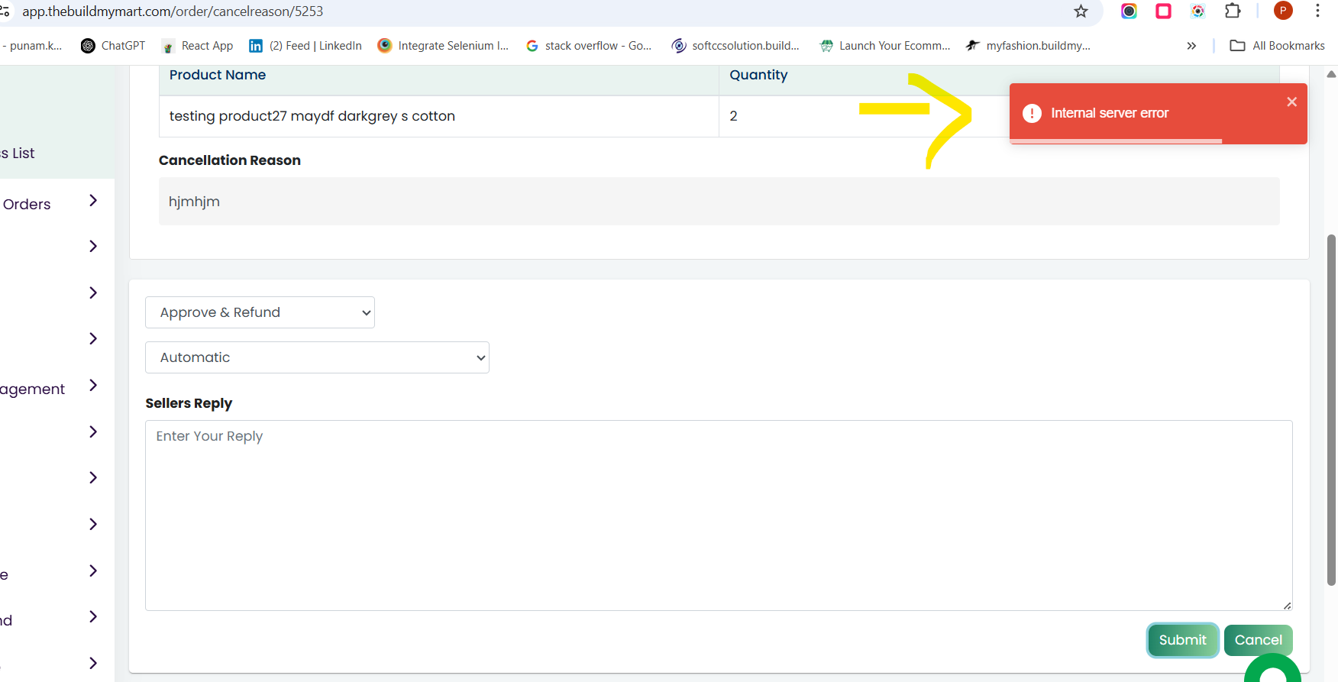Open the stack overflow Google bookmark

pyautogui.click(x=589, y=46)
